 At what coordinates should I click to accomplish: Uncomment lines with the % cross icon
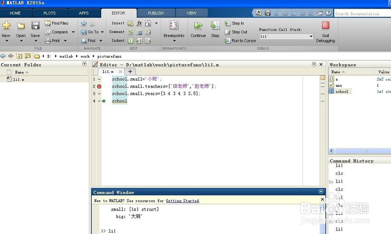tap(139, 32)
